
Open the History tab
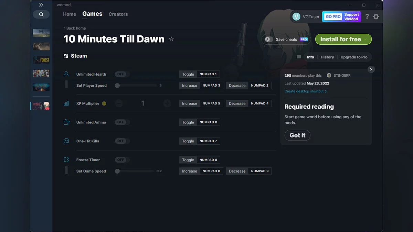(x=327, y=57)
